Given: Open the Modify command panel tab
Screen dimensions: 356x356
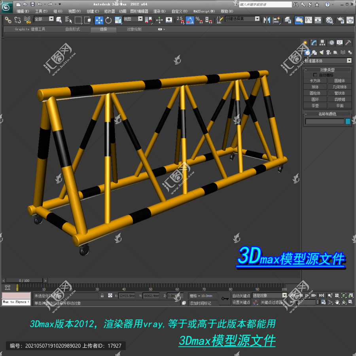Looking at the screenshot, I should click(x=314, y=43).
